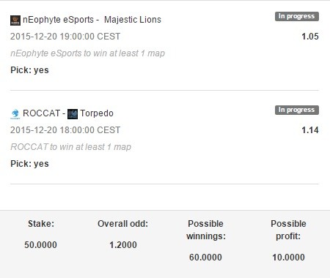Click the Overall odd value 1.2000

tap(123, 245)
